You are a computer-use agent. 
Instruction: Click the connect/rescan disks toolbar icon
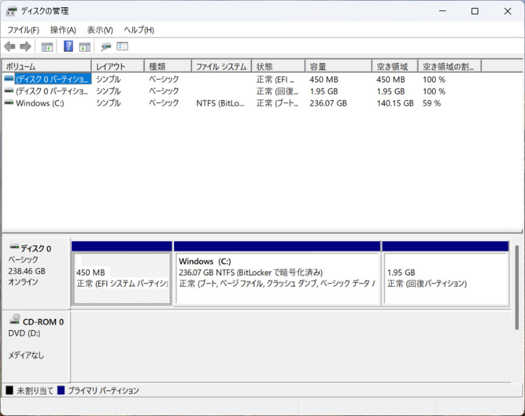tap(106, 47)
